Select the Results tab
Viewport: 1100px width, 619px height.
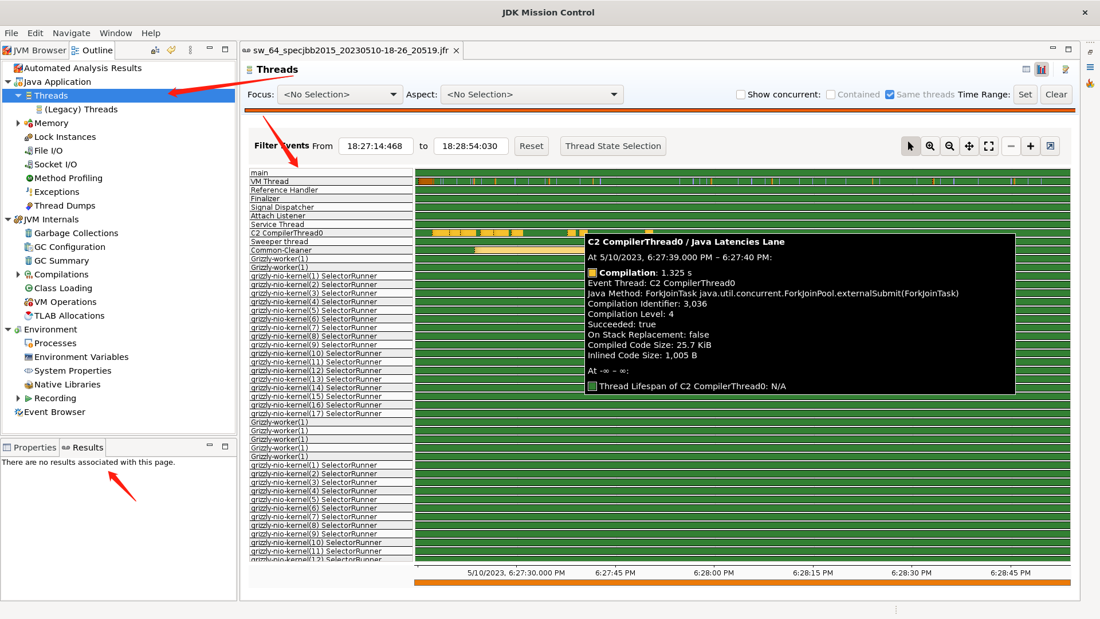coord(82,448)
